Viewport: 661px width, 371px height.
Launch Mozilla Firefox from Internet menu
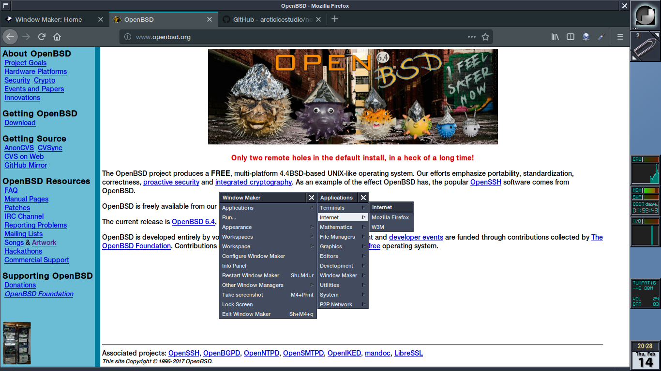point(391,217)
